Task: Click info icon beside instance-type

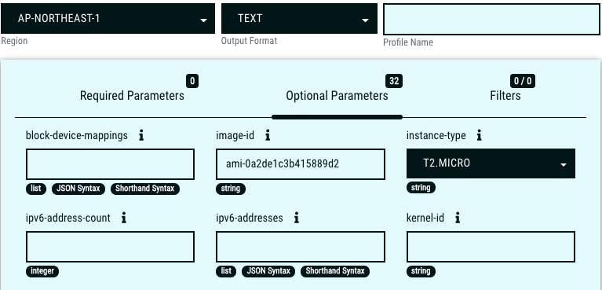Action: pyautogui.click(x=479, y=135)
